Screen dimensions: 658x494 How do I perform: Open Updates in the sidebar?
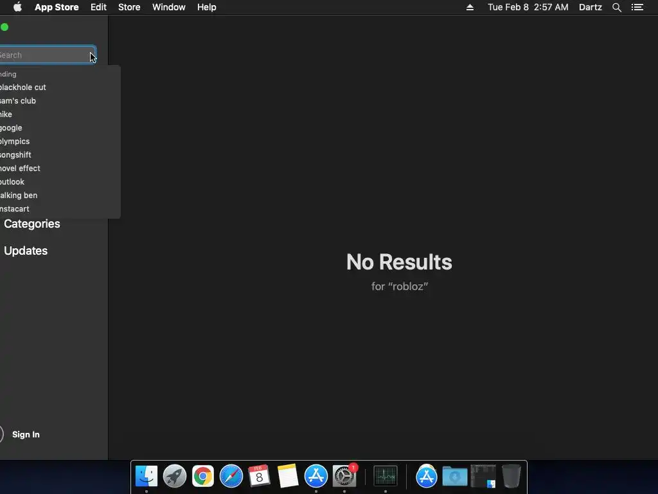click(x=26, y=251)
